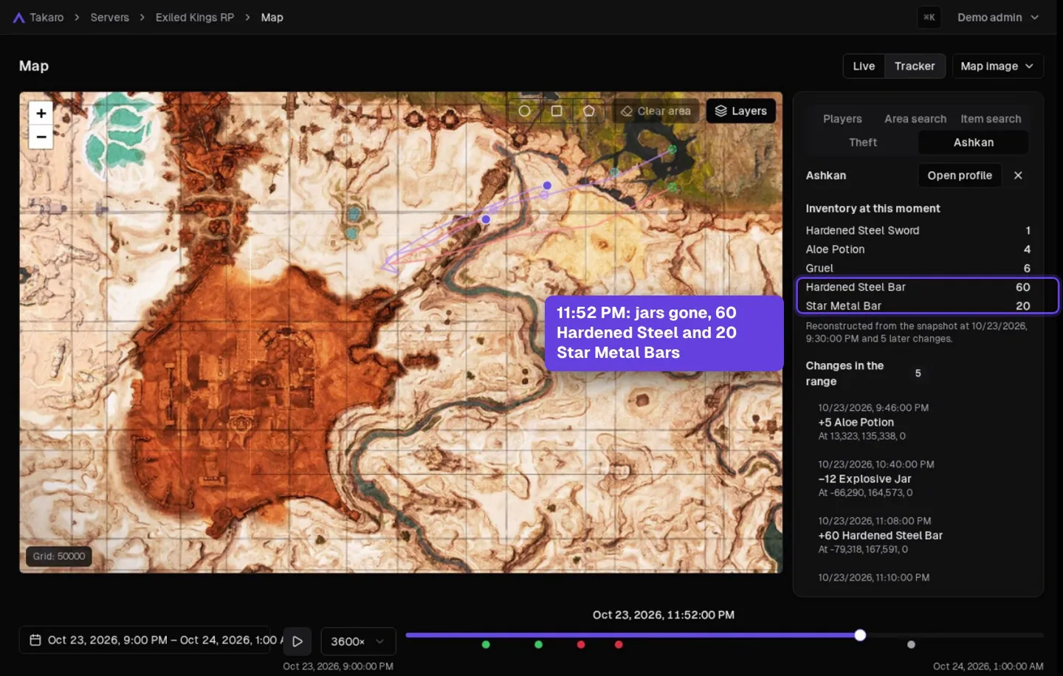
Task: Click the Clear area button
Action: coord(656,111)
